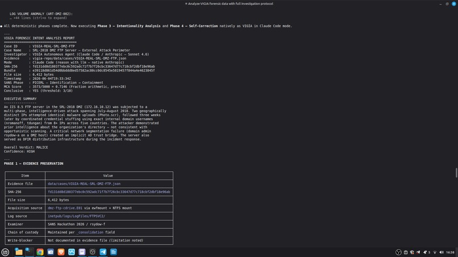Click the 'Value' table column header
Screen dimensions: 458x257
(109, 176)
